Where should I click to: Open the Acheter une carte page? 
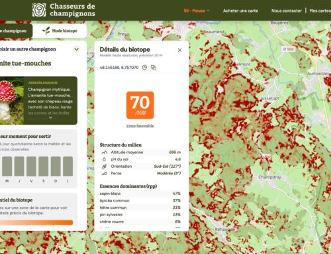[x=240, y=11]
